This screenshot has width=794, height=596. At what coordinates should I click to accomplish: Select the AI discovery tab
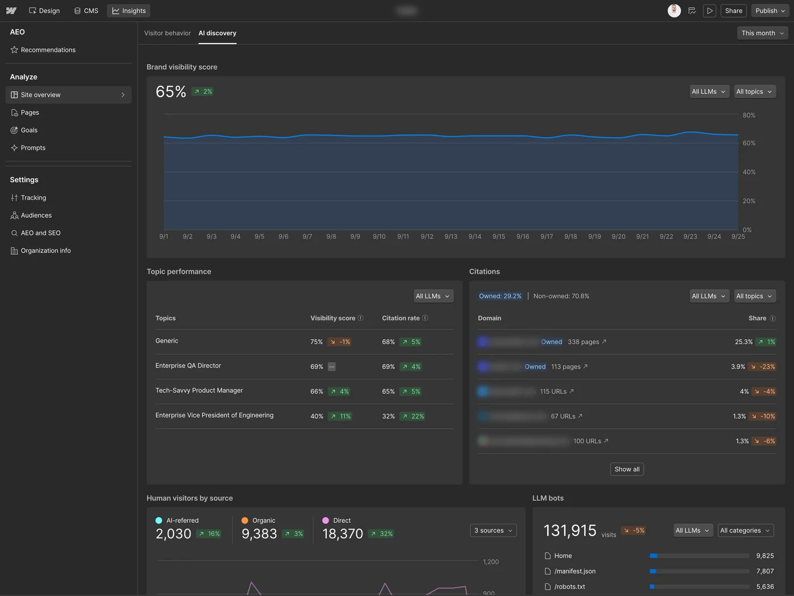pos(217,33)
